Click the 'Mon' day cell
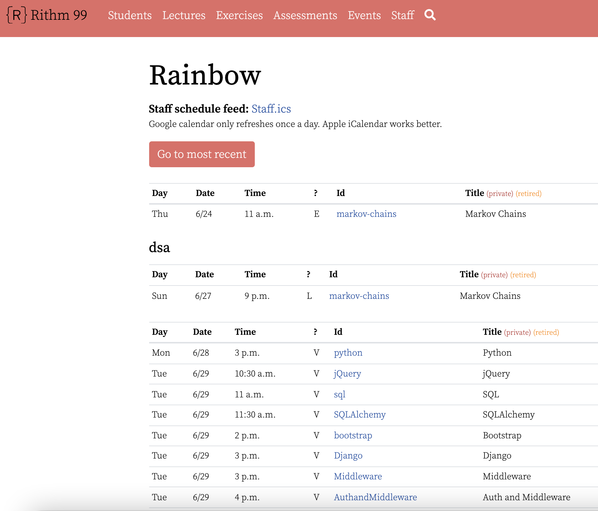Viewport: 598px width, 511px height. coord(161,353)
